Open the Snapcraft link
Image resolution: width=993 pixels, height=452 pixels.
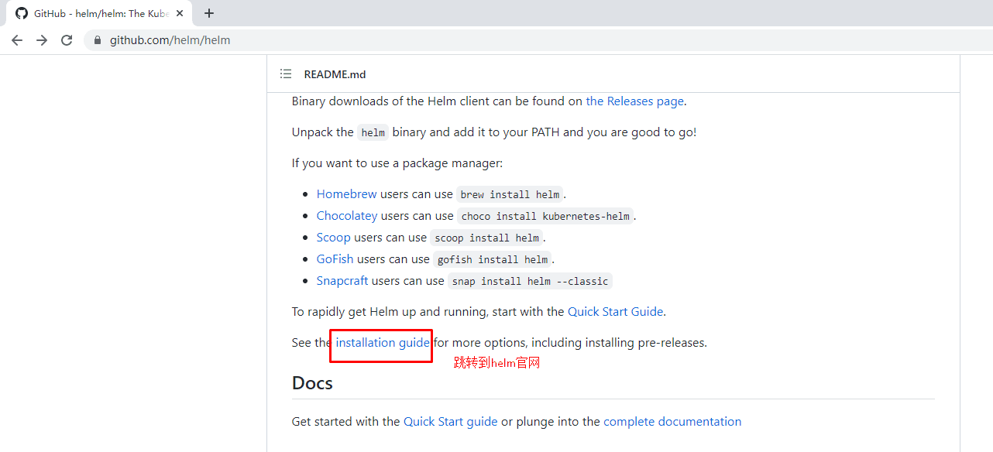pos(342,281)
